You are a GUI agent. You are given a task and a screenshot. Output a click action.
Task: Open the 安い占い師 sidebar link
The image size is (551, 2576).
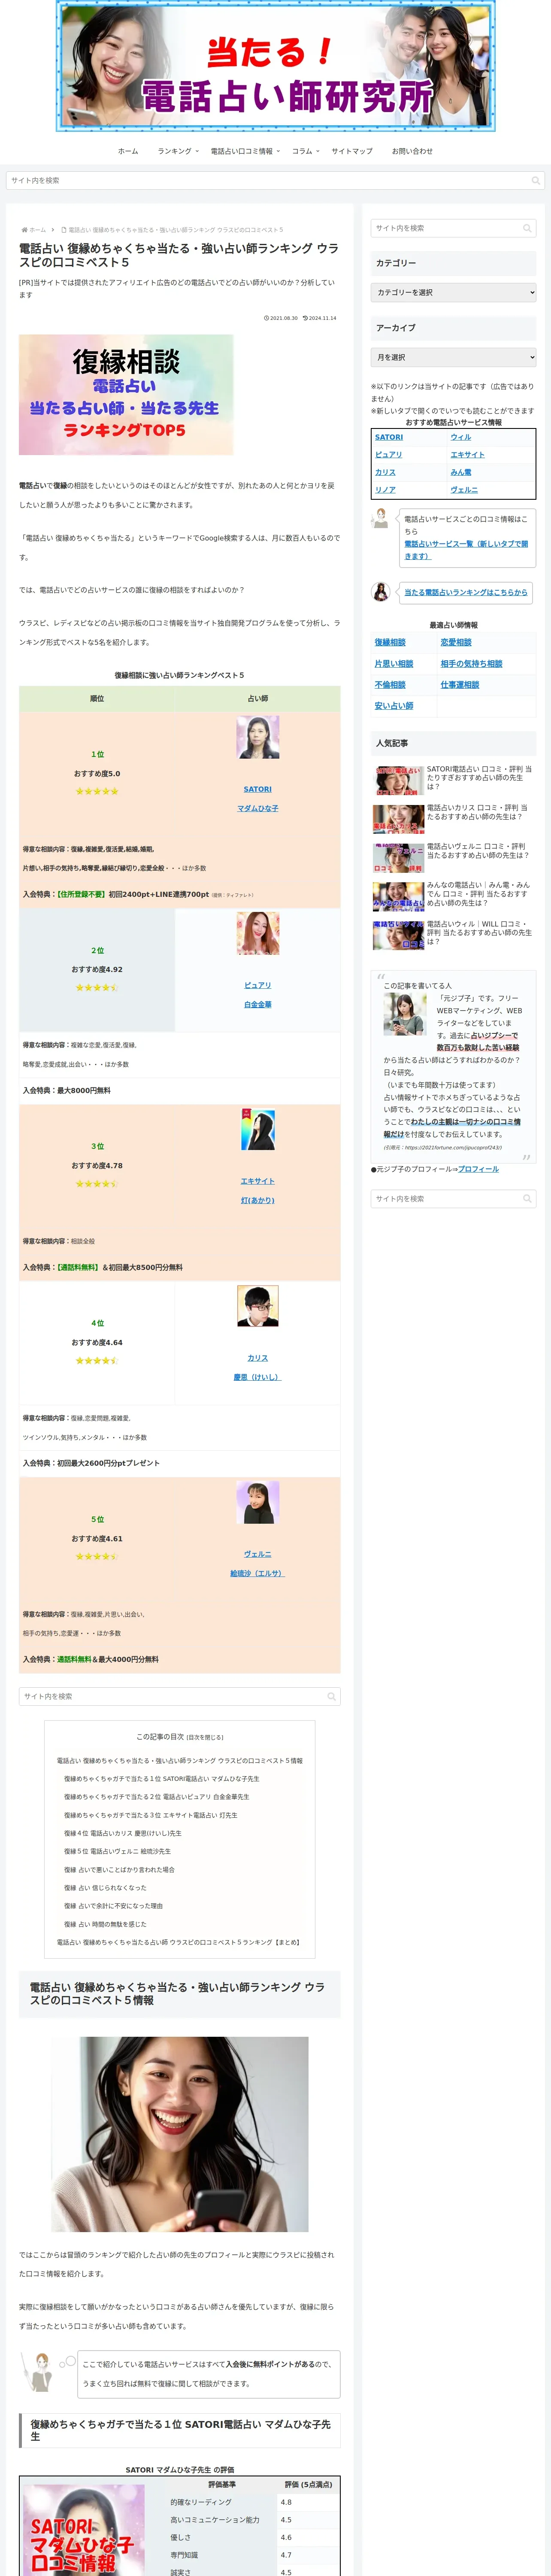[x=394, y=706]
